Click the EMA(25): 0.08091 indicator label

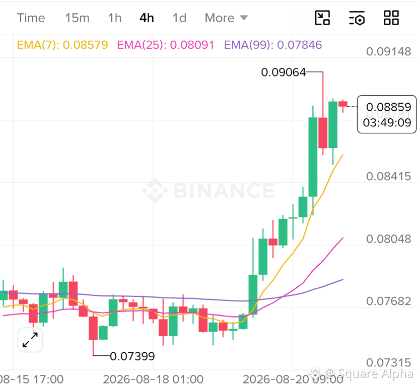165,45
